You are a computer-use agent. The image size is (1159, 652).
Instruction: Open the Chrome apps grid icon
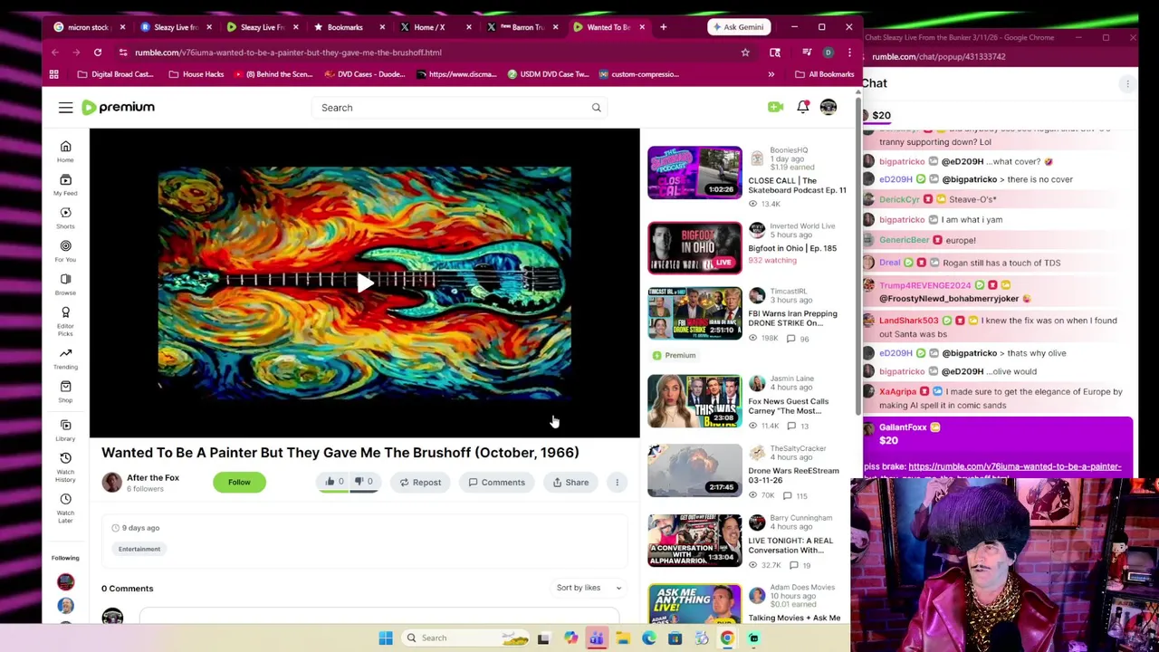[x=53, y=74]
